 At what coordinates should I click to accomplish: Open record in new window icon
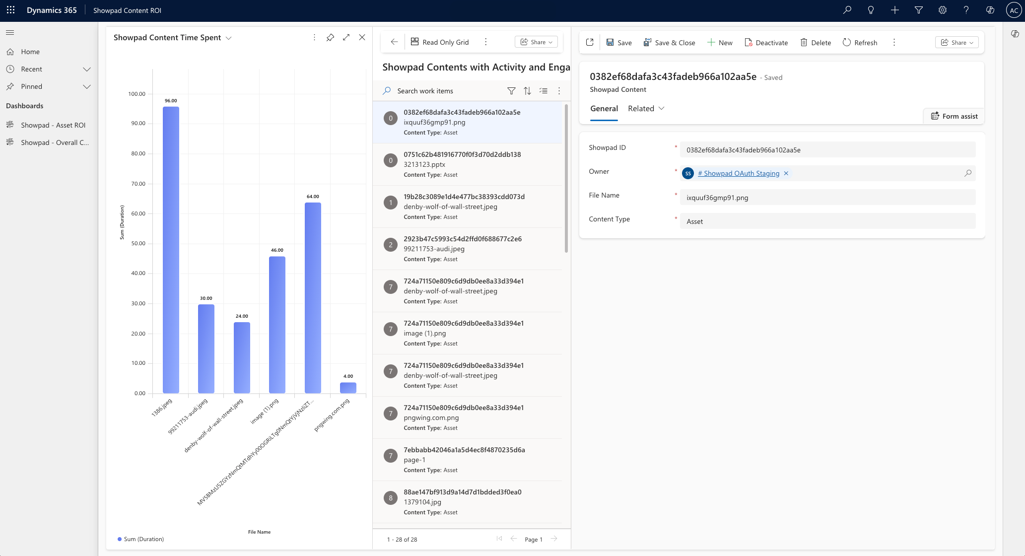pyautogui.click(x=590, y=43)
